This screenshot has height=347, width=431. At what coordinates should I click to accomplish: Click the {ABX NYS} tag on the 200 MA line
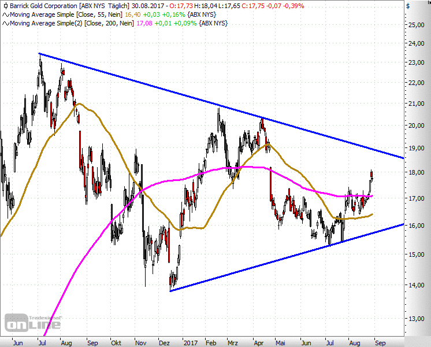point(213,23)
